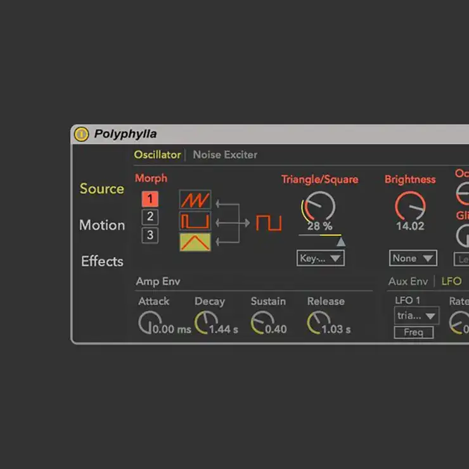Image resolution: width=469 pixels, height=469 pixels.
Task: Toggle the Polyphylla device power button
Action: coord(81,134)
